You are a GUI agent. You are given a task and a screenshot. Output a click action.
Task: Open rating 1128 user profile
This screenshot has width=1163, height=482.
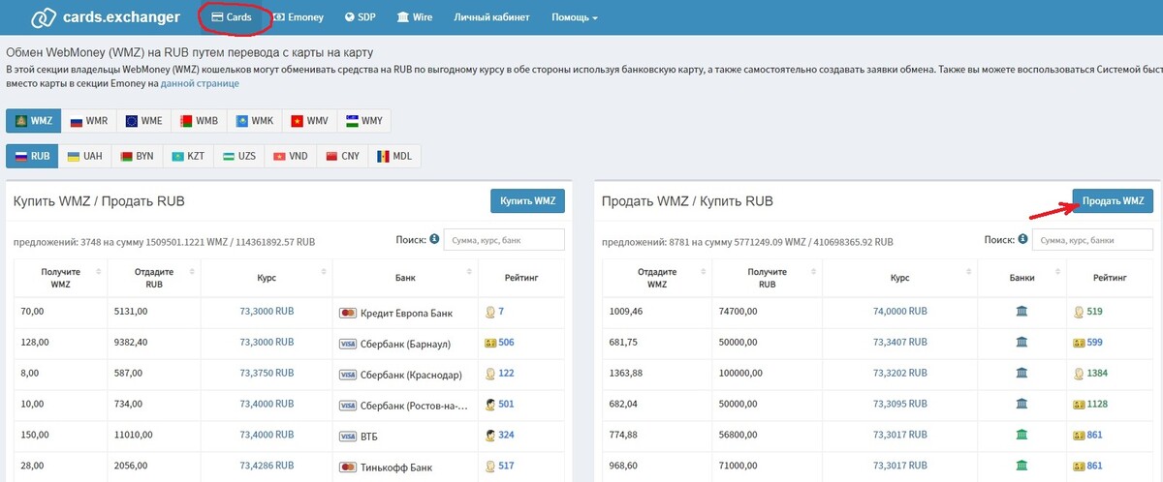pos(1098,405)
